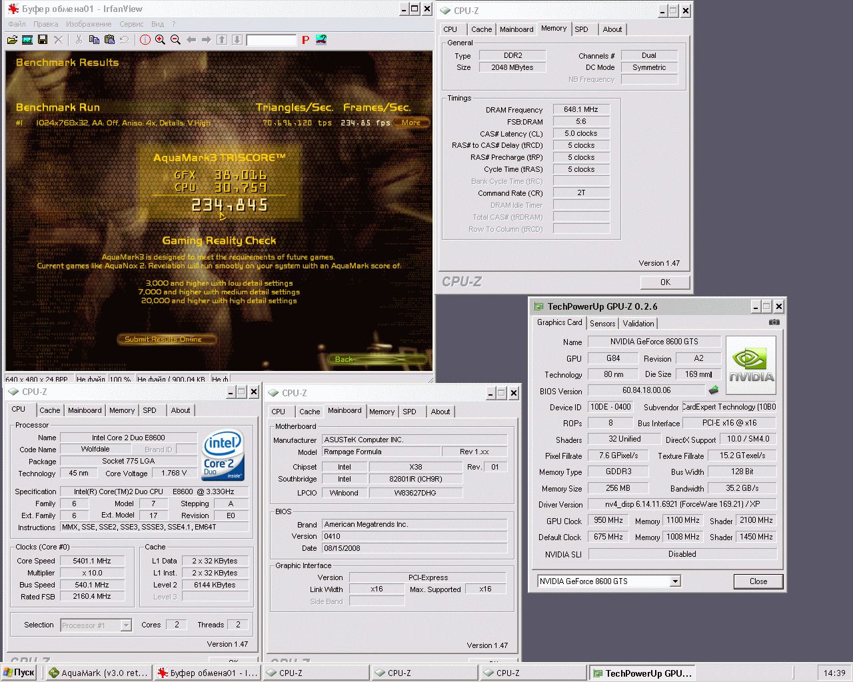Click the Save floppy icon in IrfanView
This screenshot has width=853, height=682.
43,40
